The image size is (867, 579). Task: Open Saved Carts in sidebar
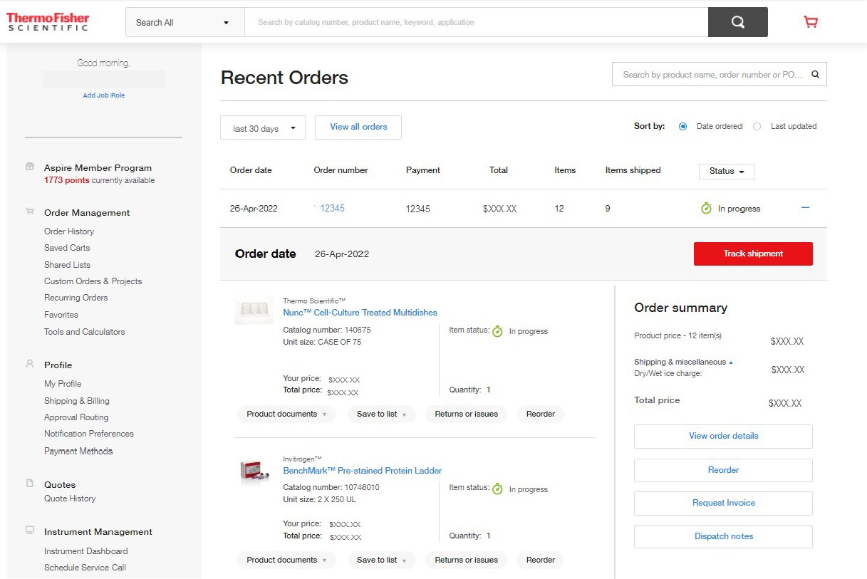[67, 247]
